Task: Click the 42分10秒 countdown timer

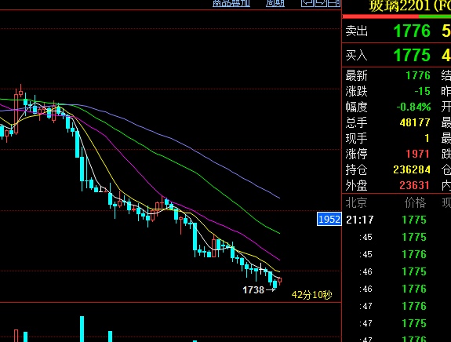Action: [312, 295]
